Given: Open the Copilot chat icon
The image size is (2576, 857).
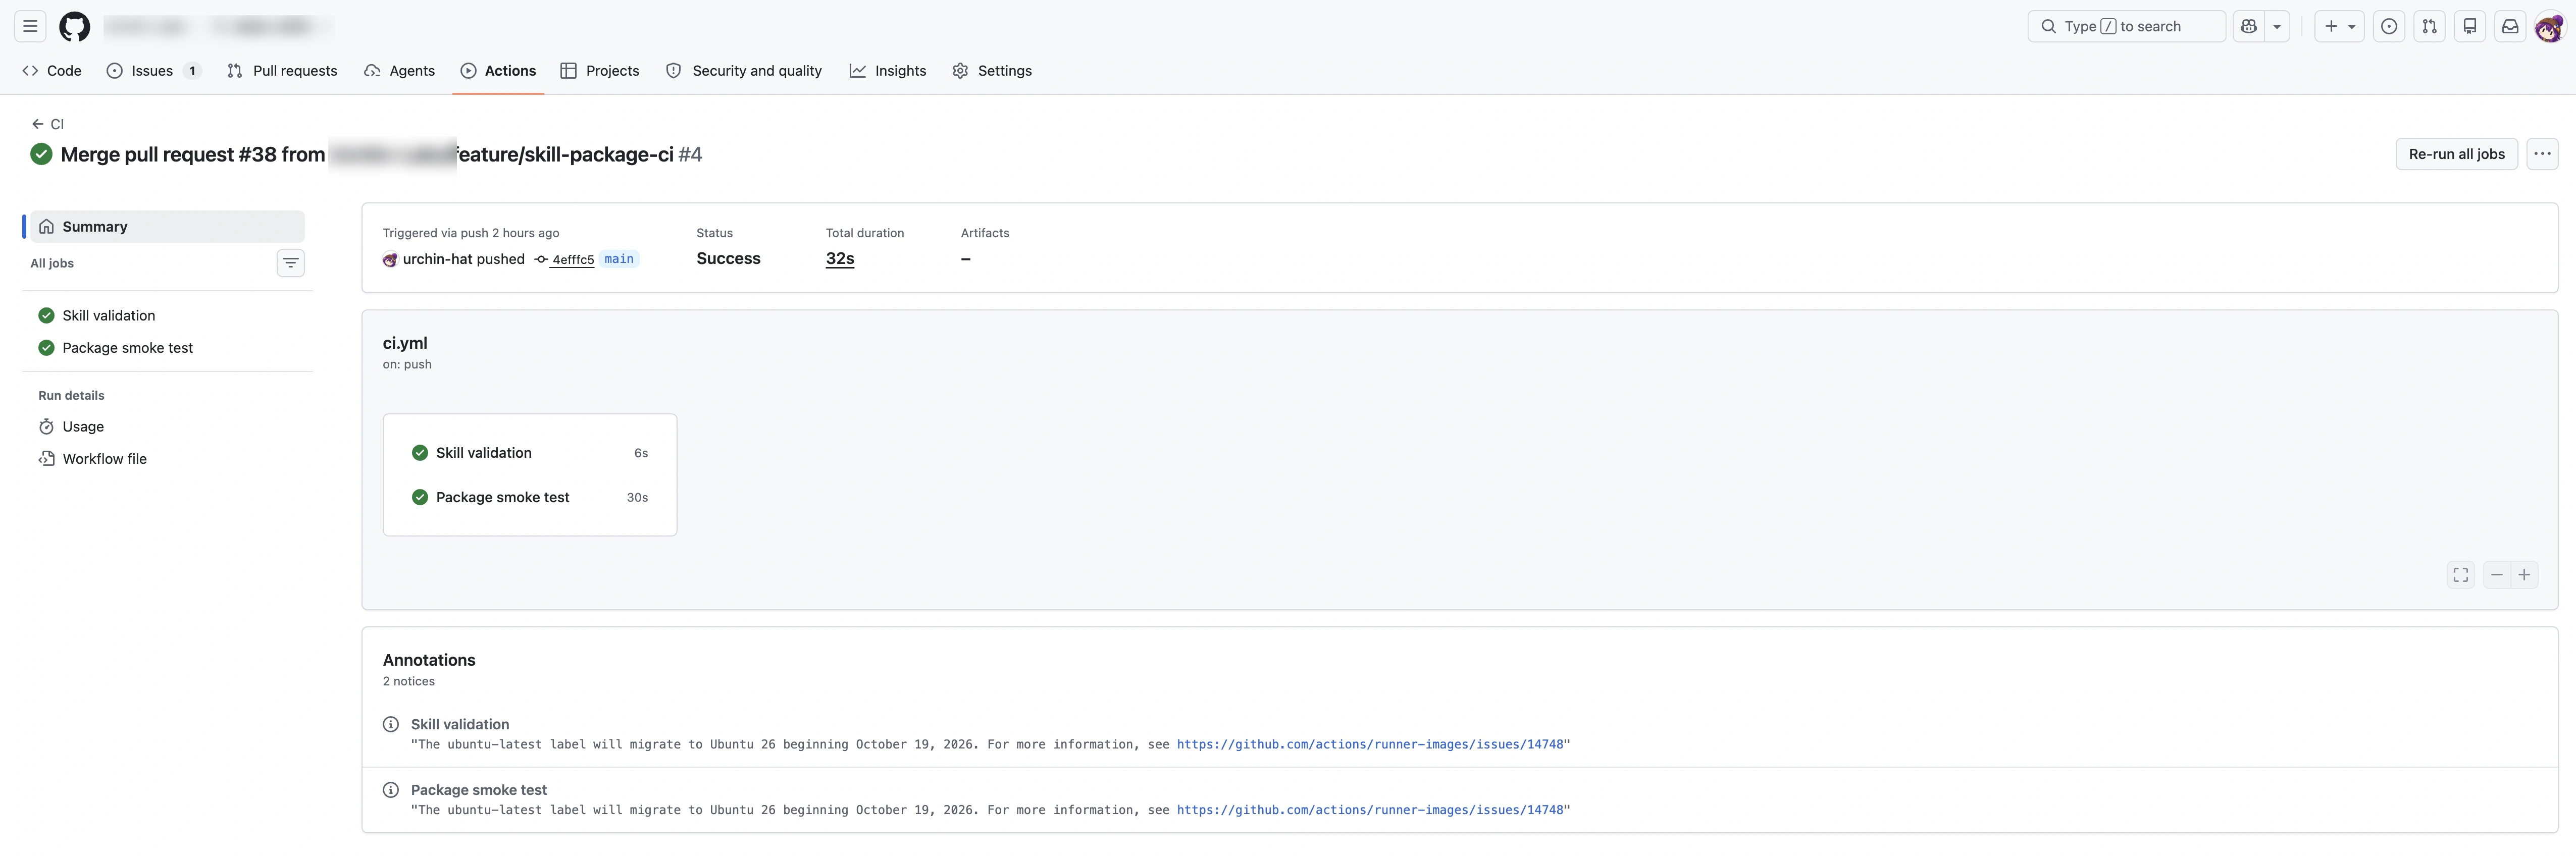Looking at the screenshot, I should [x=2249, y=26].
